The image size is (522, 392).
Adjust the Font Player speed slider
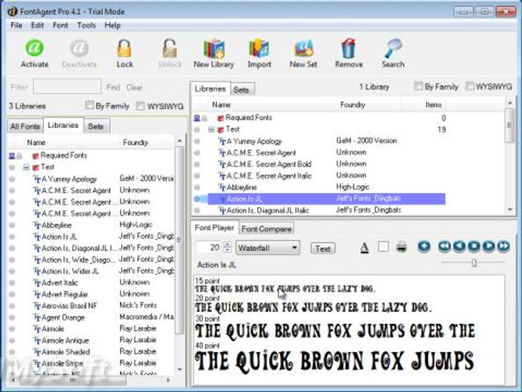[474, 263]
